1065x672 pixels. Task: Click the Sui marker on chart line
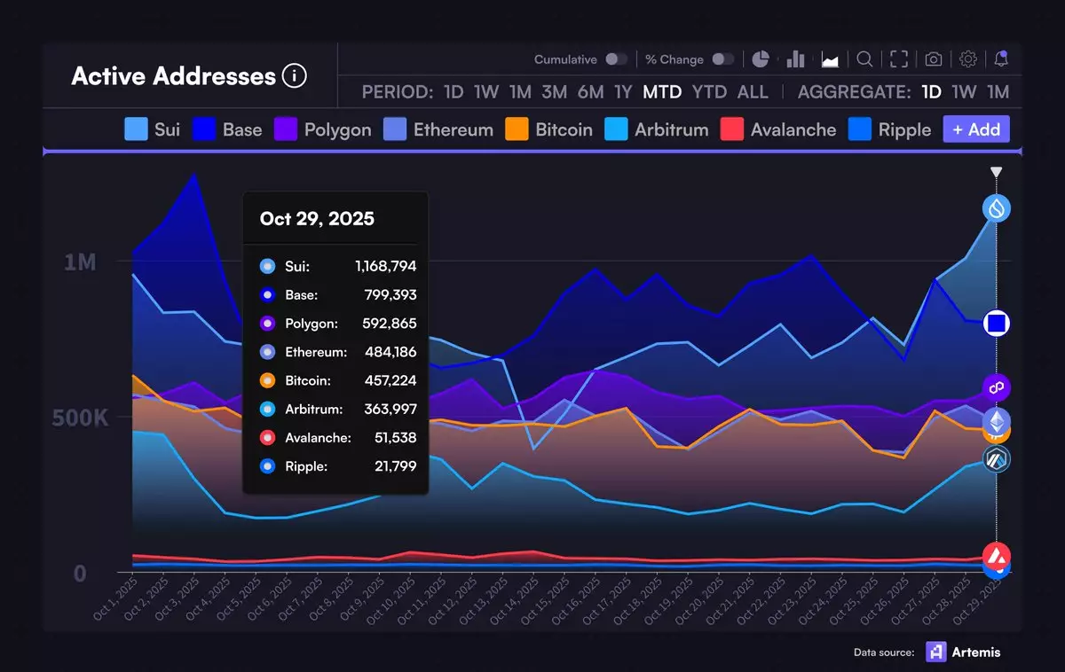pos(997,208)
